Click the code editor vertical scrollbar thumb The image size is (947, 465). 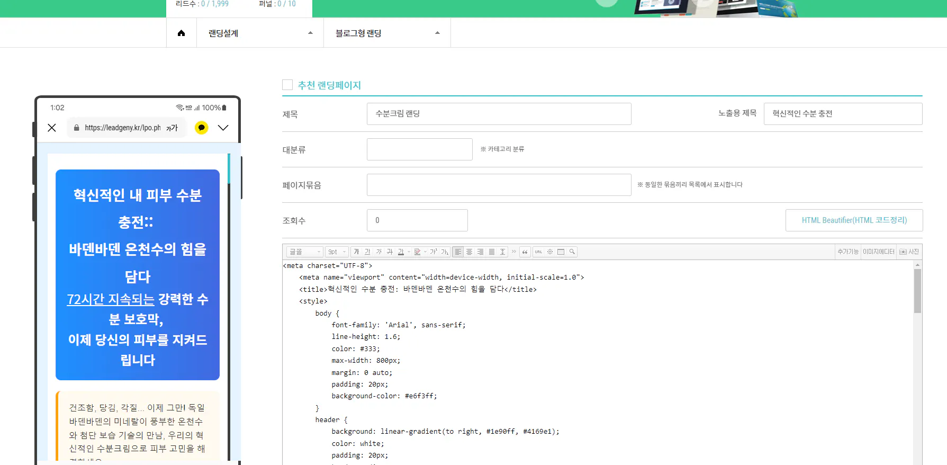point(917,291)
